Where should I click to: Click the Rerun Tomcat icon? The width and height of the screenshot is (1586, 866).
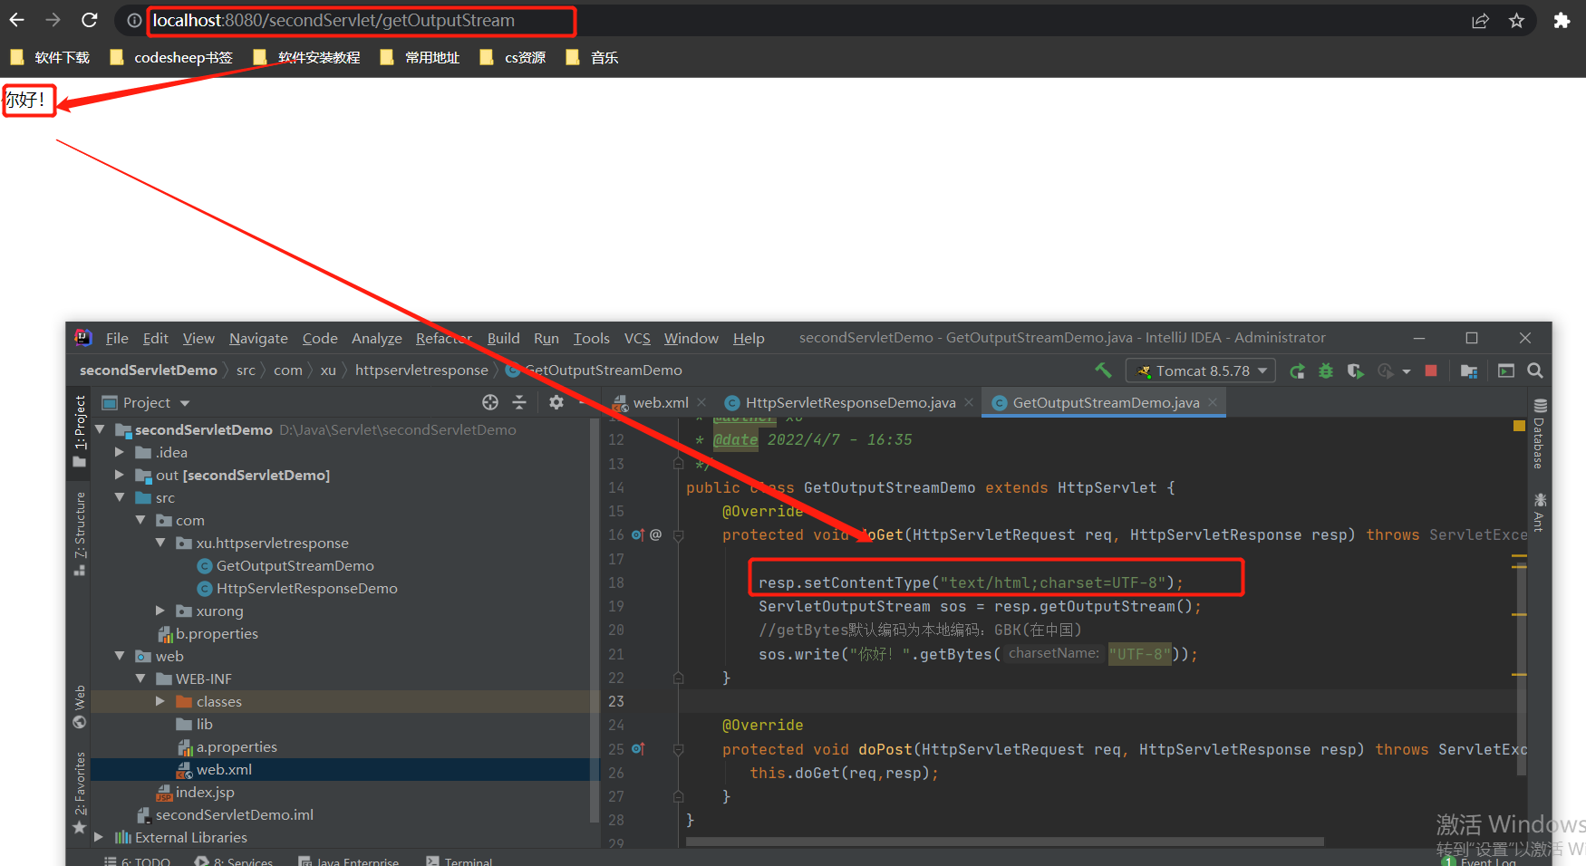point(1298,370)
